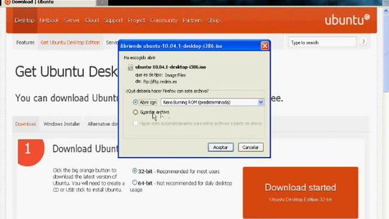
Task: Click the Firefox tab favicon for Download | Ubuntu
Action: tap(7, 2)
